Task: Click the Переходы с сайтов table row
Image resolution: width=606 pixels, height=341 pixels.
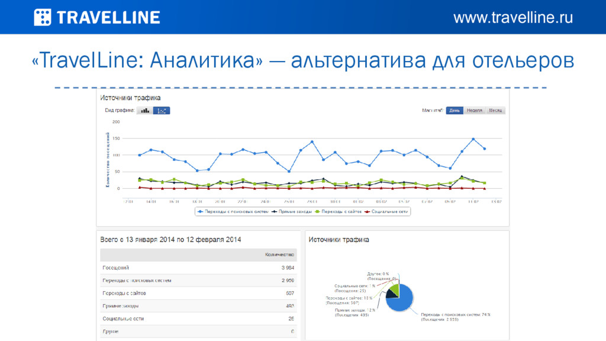Action: coord(198,293)
